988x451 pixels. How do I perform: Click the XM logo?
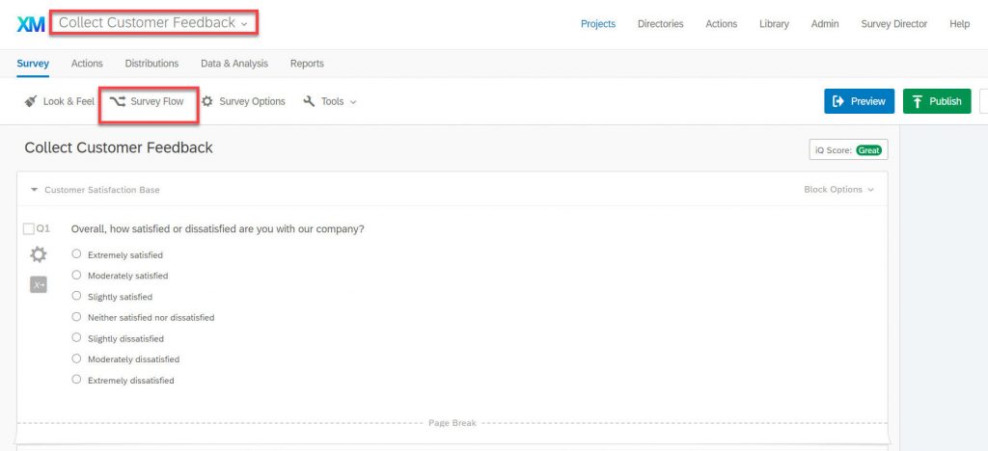point(30,24)
